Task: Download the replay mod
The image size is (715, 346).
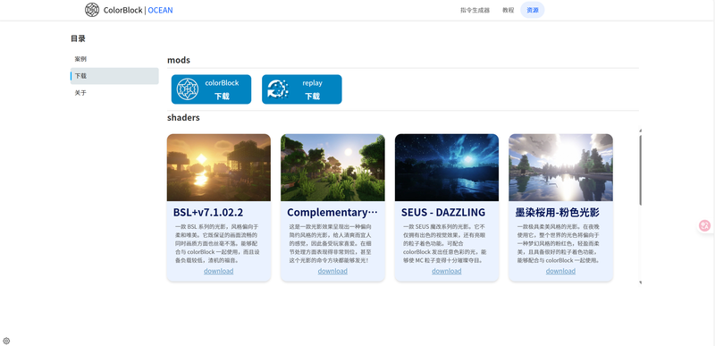Action: [x=301, y=89]
